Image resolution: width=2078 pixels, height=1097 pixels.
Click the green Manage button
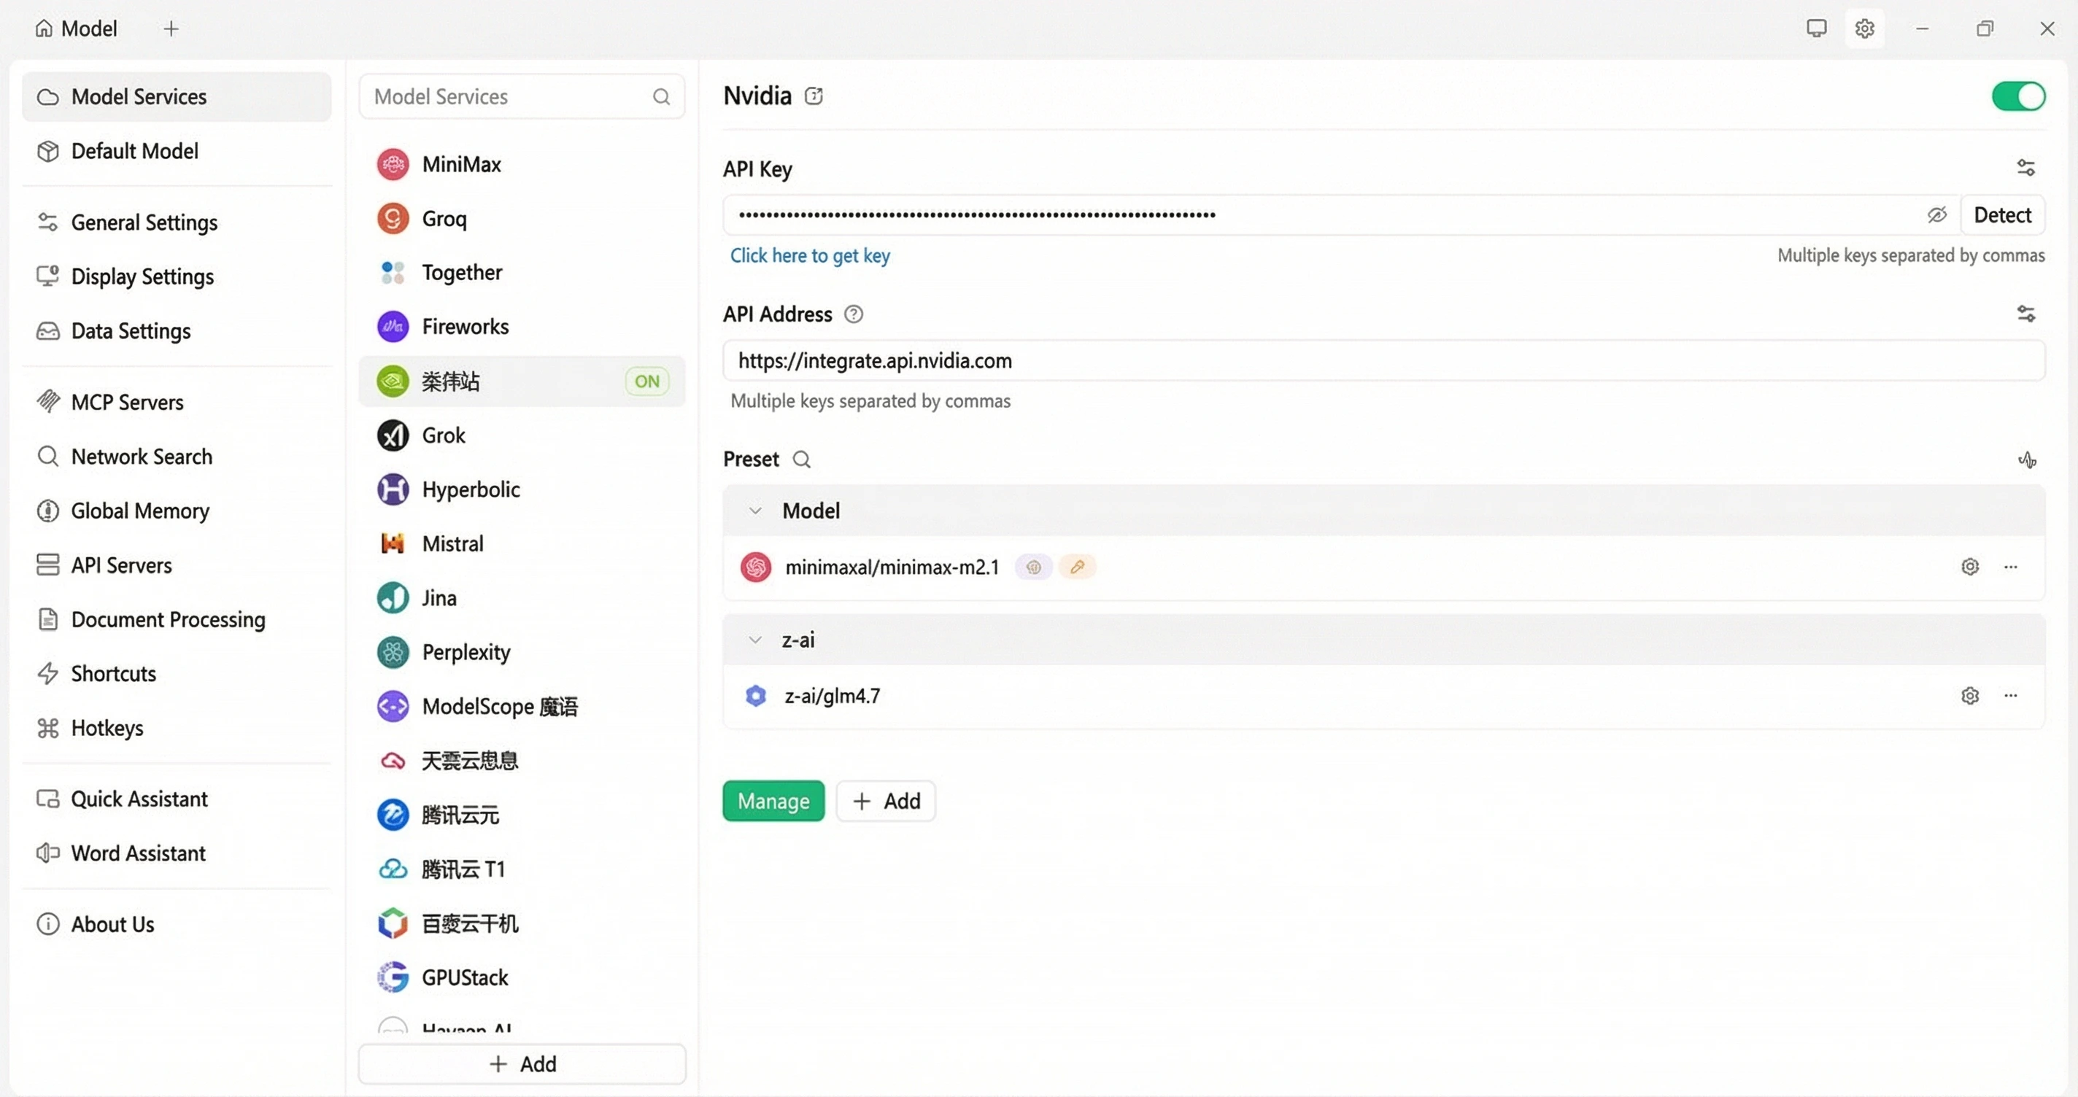point(773,801)
